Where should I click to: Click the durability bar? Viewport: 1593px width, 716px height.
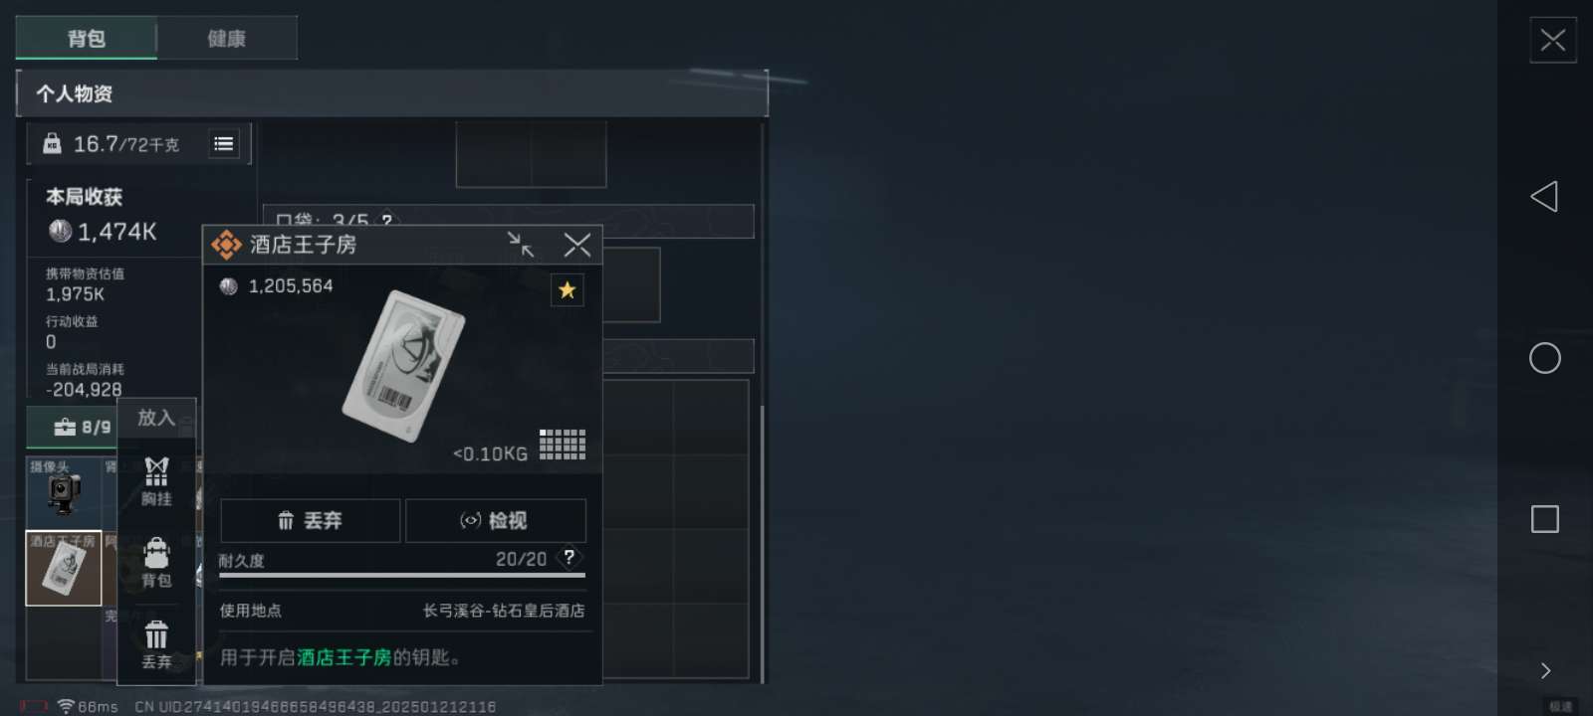tap(402, 575)
